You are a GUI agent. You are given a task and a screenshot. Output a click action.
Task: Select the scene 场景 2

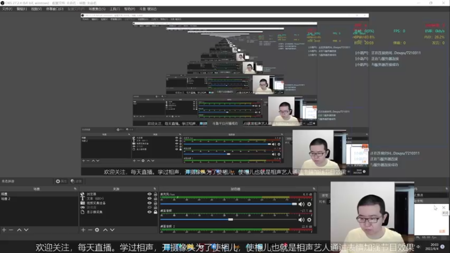pos(39,198)
